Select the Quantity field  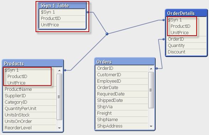pyautogui.click(x=186, y=46)
